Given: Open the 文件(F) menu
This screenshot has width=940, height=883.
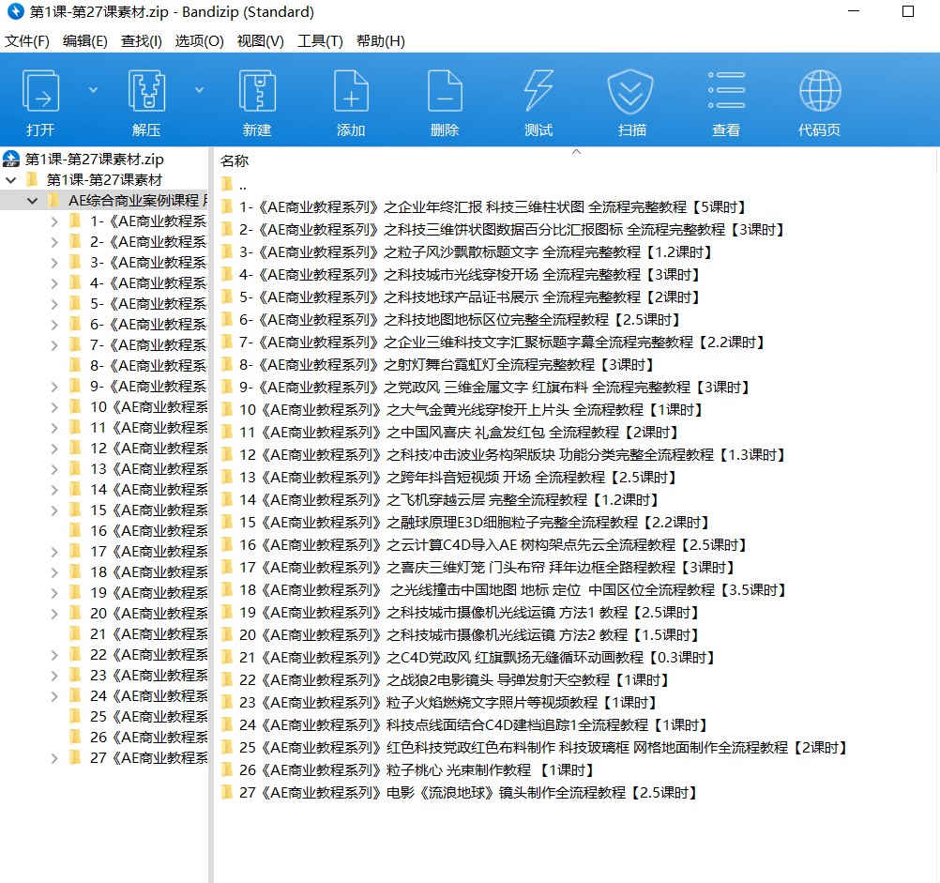Looking at the screenshot, I should pos(27,40).
